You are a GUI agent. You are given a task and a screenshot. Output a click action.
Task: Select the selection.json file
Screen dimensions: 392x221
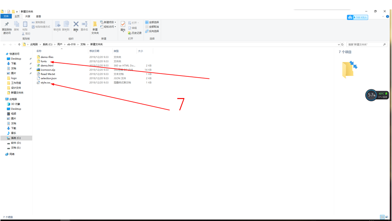(x=48, y=78)
